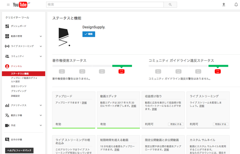Click the video manager sidebar icon
Screen dimensions: 240x154
[7, 36]
